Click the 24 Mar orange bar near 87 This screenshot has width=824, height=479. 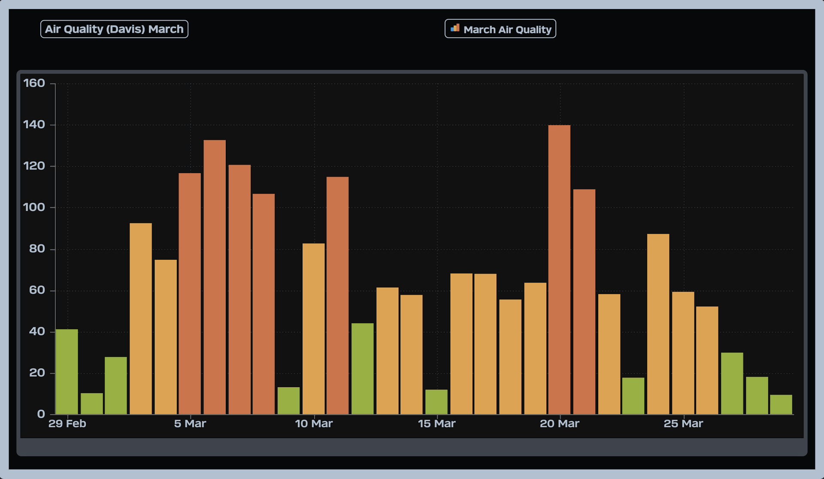coord(658,324)
